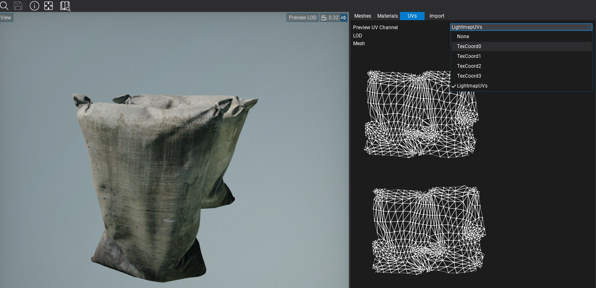Viewport: 596px width, 288px height.
Task: Open the Import tab
Action: point(437,16)
